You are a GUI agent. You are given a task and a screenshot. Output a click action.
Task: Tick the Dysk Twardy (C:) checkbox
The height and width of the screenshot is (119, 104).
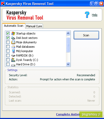pos(8,60)
